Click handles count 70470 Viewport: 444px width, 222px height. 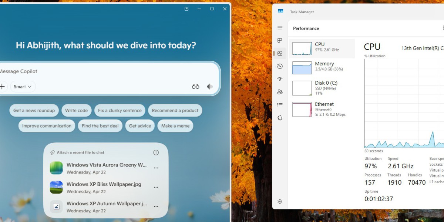417,182
